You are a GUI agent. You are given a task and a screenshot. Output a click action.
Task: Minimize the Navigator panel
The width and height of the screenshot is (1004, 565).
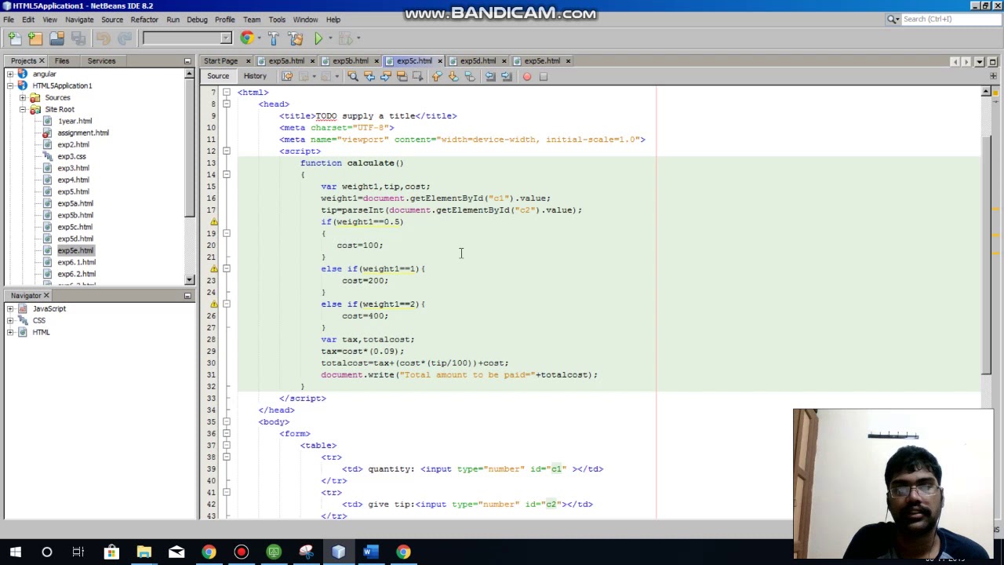point(187,296)
